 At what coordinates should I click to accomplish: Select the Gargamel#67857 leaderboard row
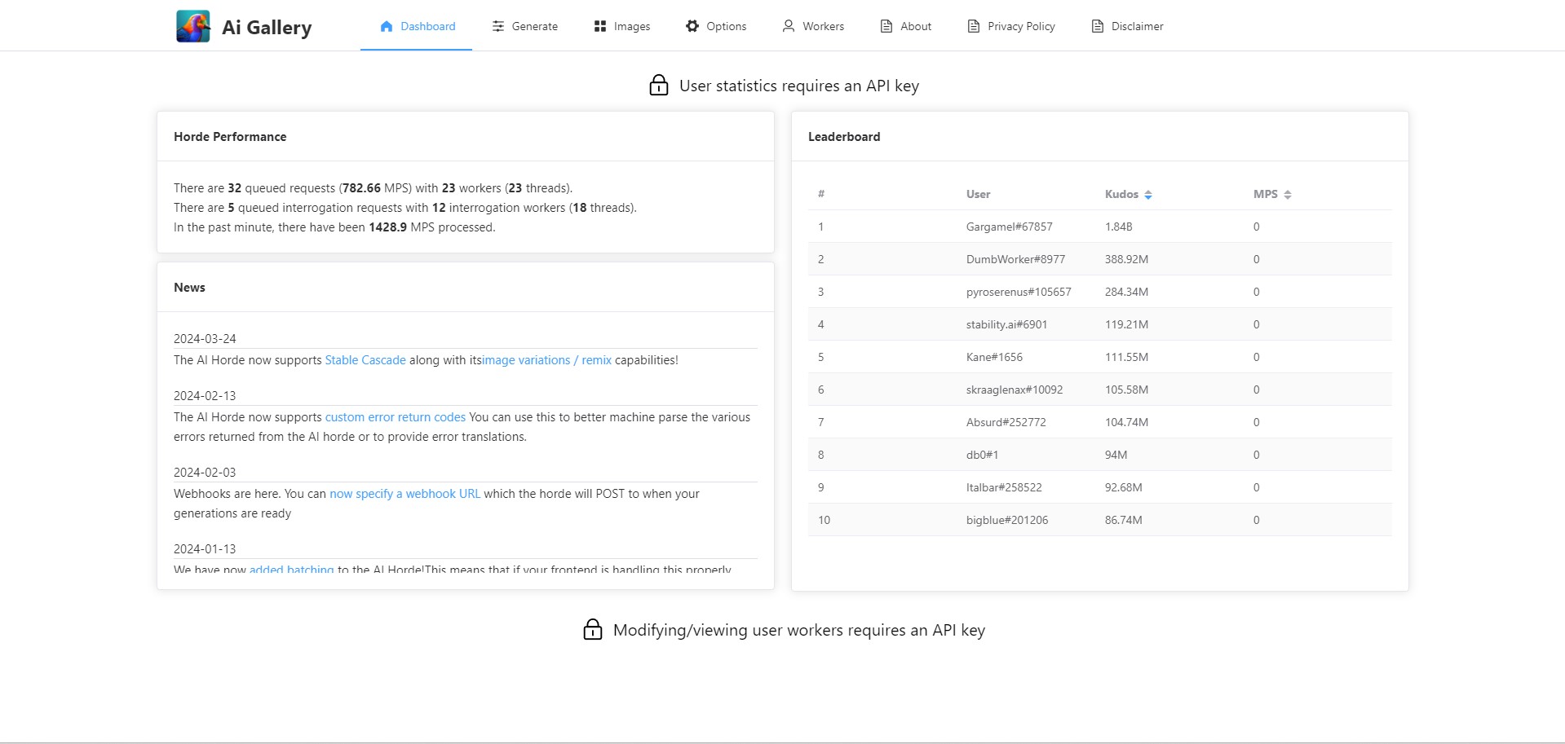[x=1100, y=227]
